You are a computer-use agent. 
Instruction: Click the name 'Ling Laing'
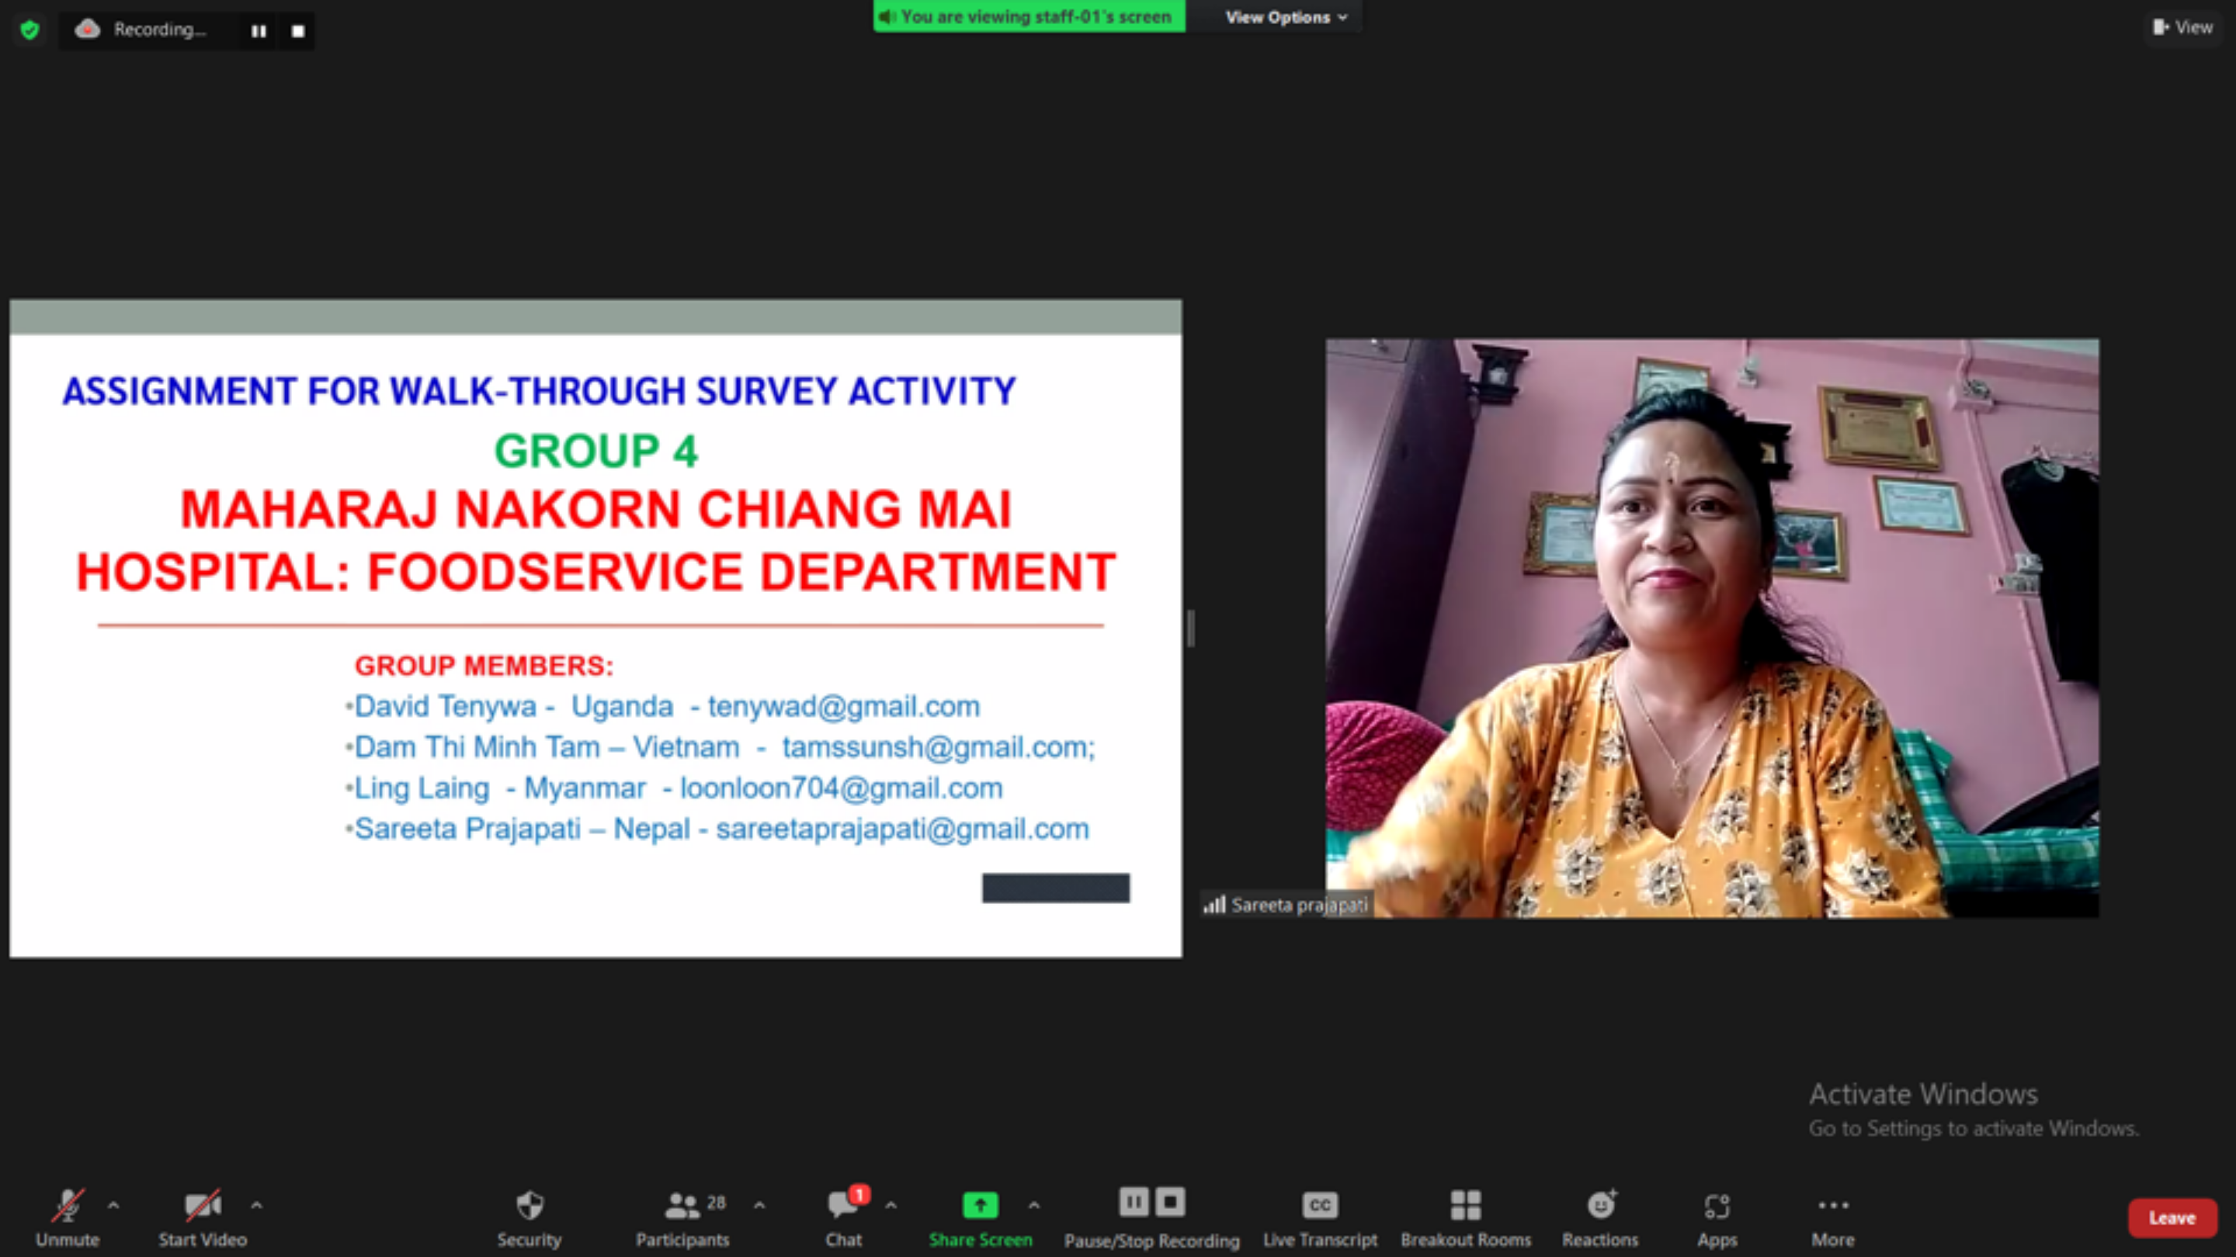coord(422,788)
